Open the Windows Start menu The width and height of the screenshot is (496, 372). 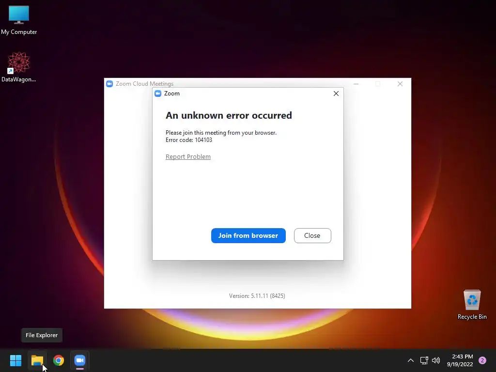pos(15,360)
